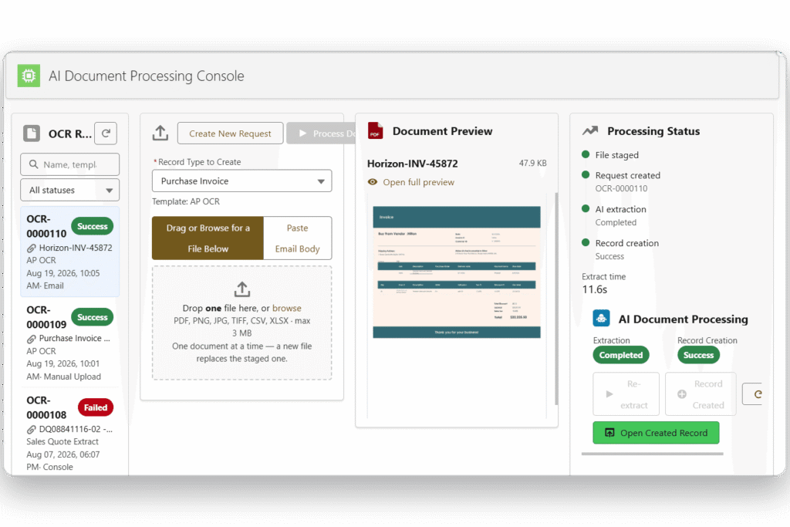This screenshot has width=790, height=527.
Task: Click the Success record creation badge
Action: pos(698,355)
